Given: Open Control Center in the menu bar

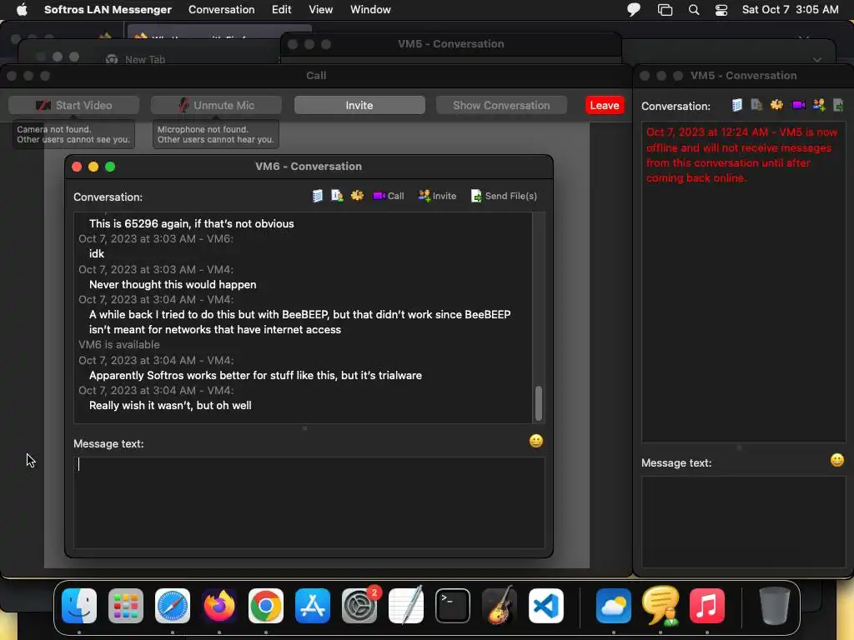Looking at the screenshot, I should pyautogui.click(x=721, y=10).
